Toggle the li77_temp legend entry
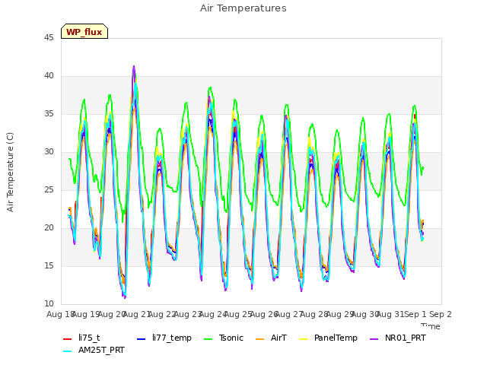Image resolution: width=487 pixels, height=365 pixels. click(x=164, y=338)
